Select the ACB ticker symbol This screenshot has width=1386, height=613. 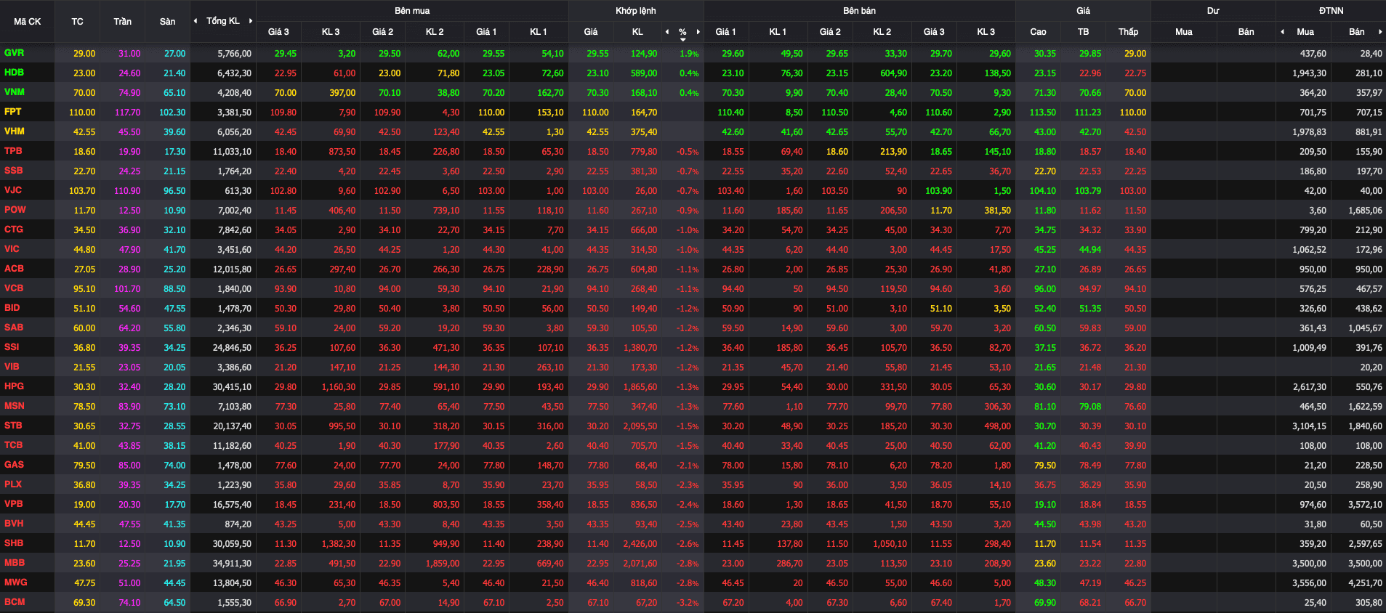[x=14, y=269]
